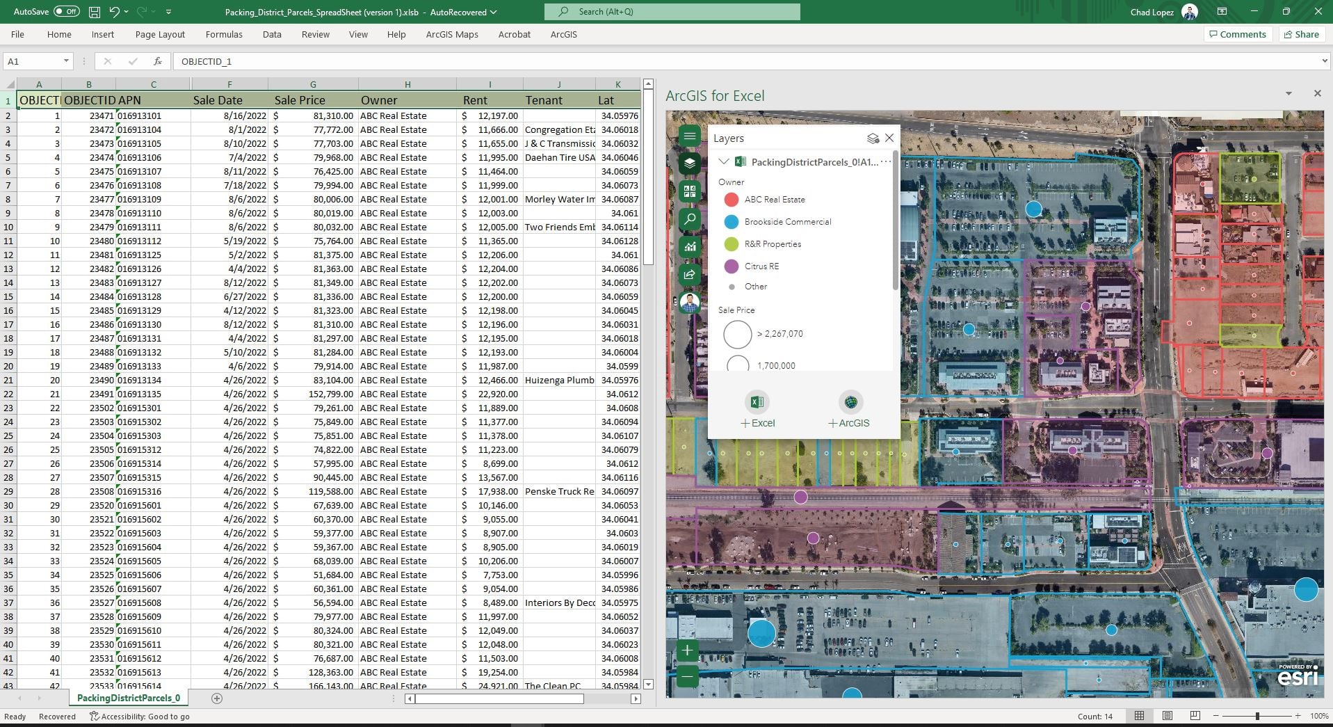Open the Undo history dropdown arrow

click(125, 11)
